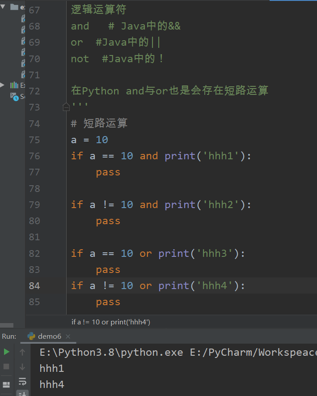
Task: Collapse the project folder tree arrow
Action: [x=3, y=7]
